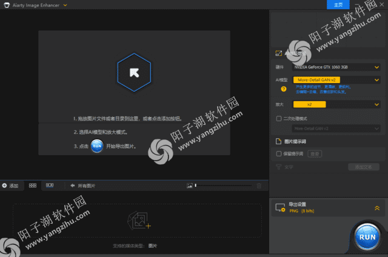388x257 pixels.
Task: Open the 硬件 NVIDIA GeForce GTX 1060 dropdown
Action: 336,67
